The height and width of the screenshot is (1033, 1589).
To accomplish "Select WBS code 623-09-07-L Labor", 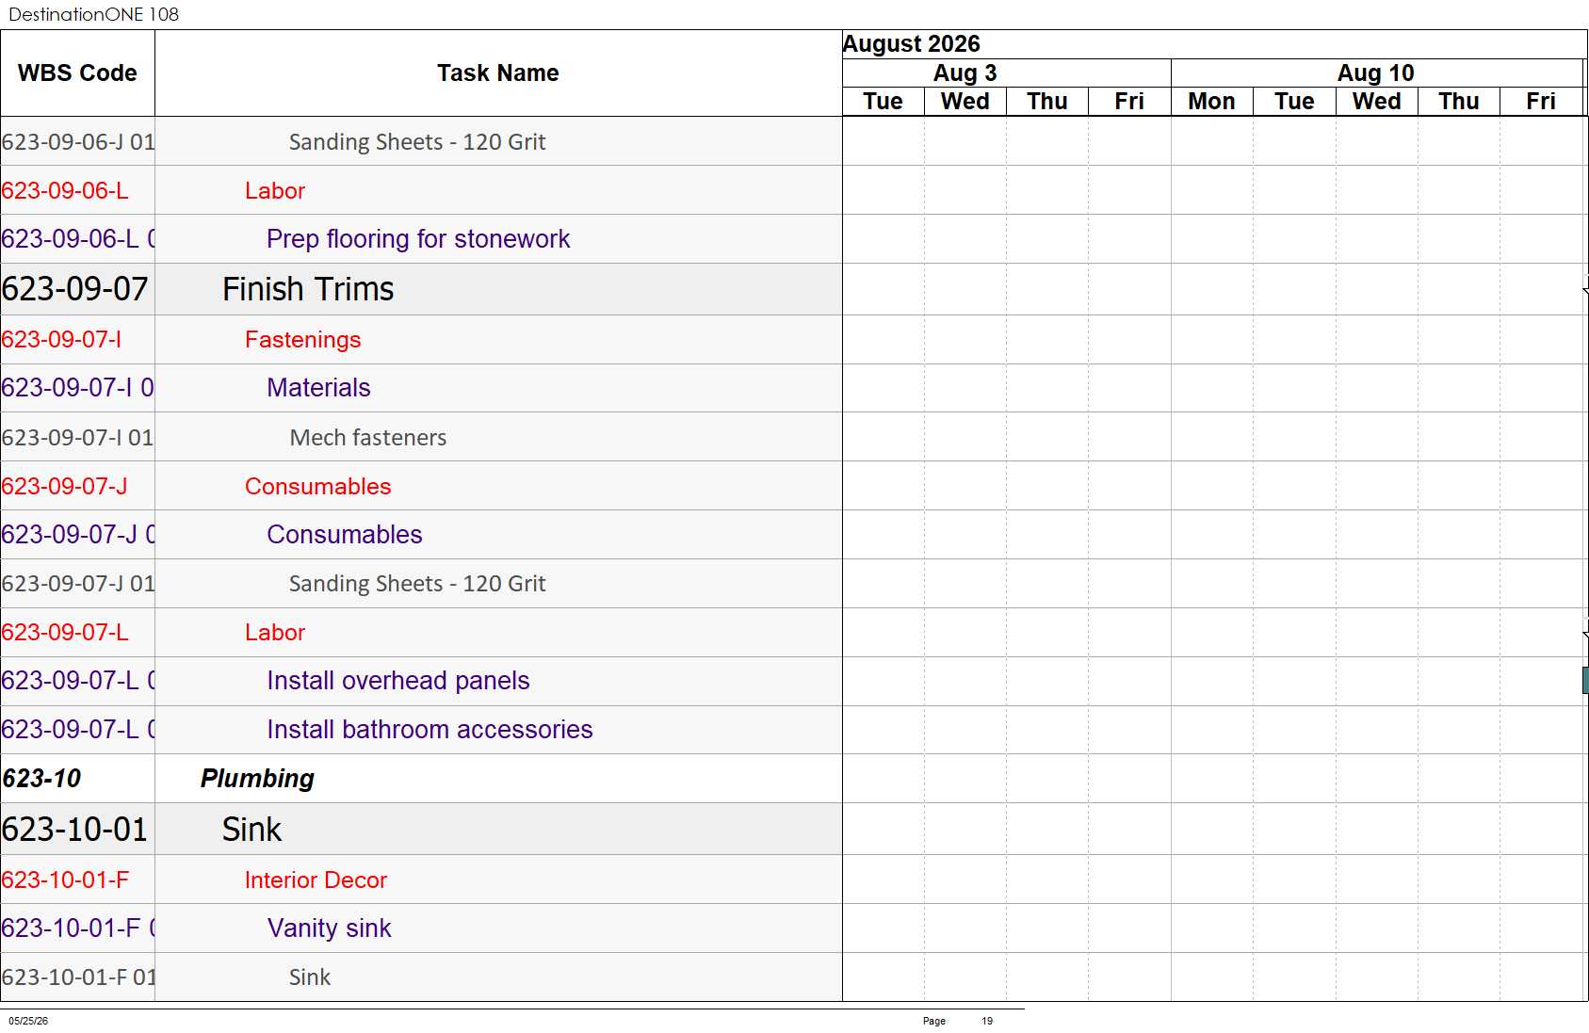I will point(65,633).
